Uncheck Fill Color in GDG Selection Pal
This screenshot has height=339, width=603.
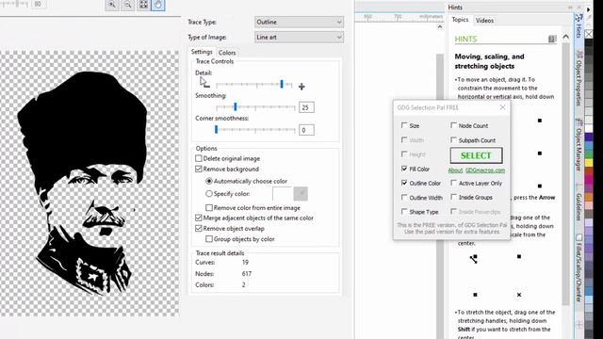pos(404,169)
